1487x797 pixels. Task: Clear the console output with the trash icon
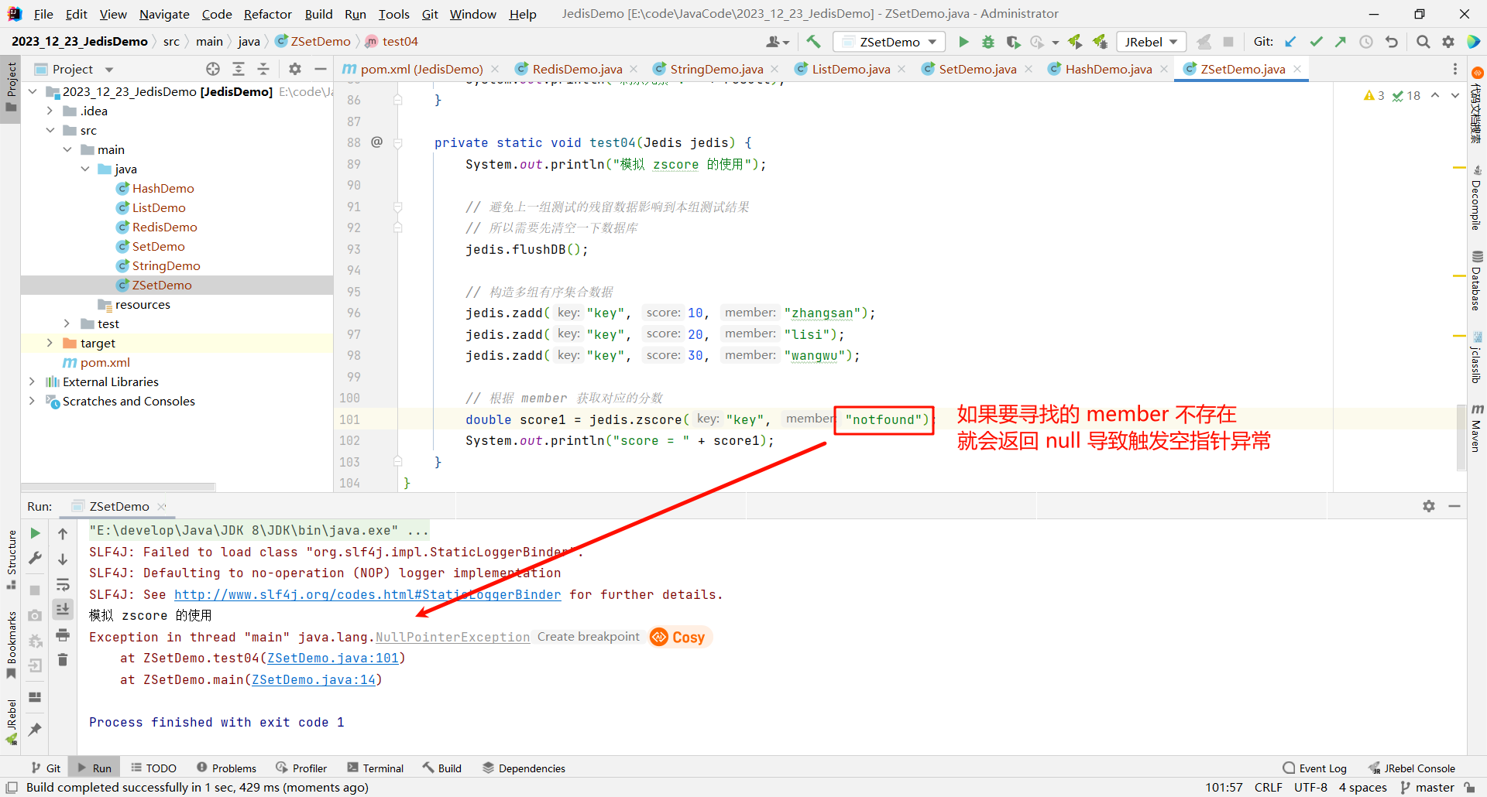(x=63, y=659)
